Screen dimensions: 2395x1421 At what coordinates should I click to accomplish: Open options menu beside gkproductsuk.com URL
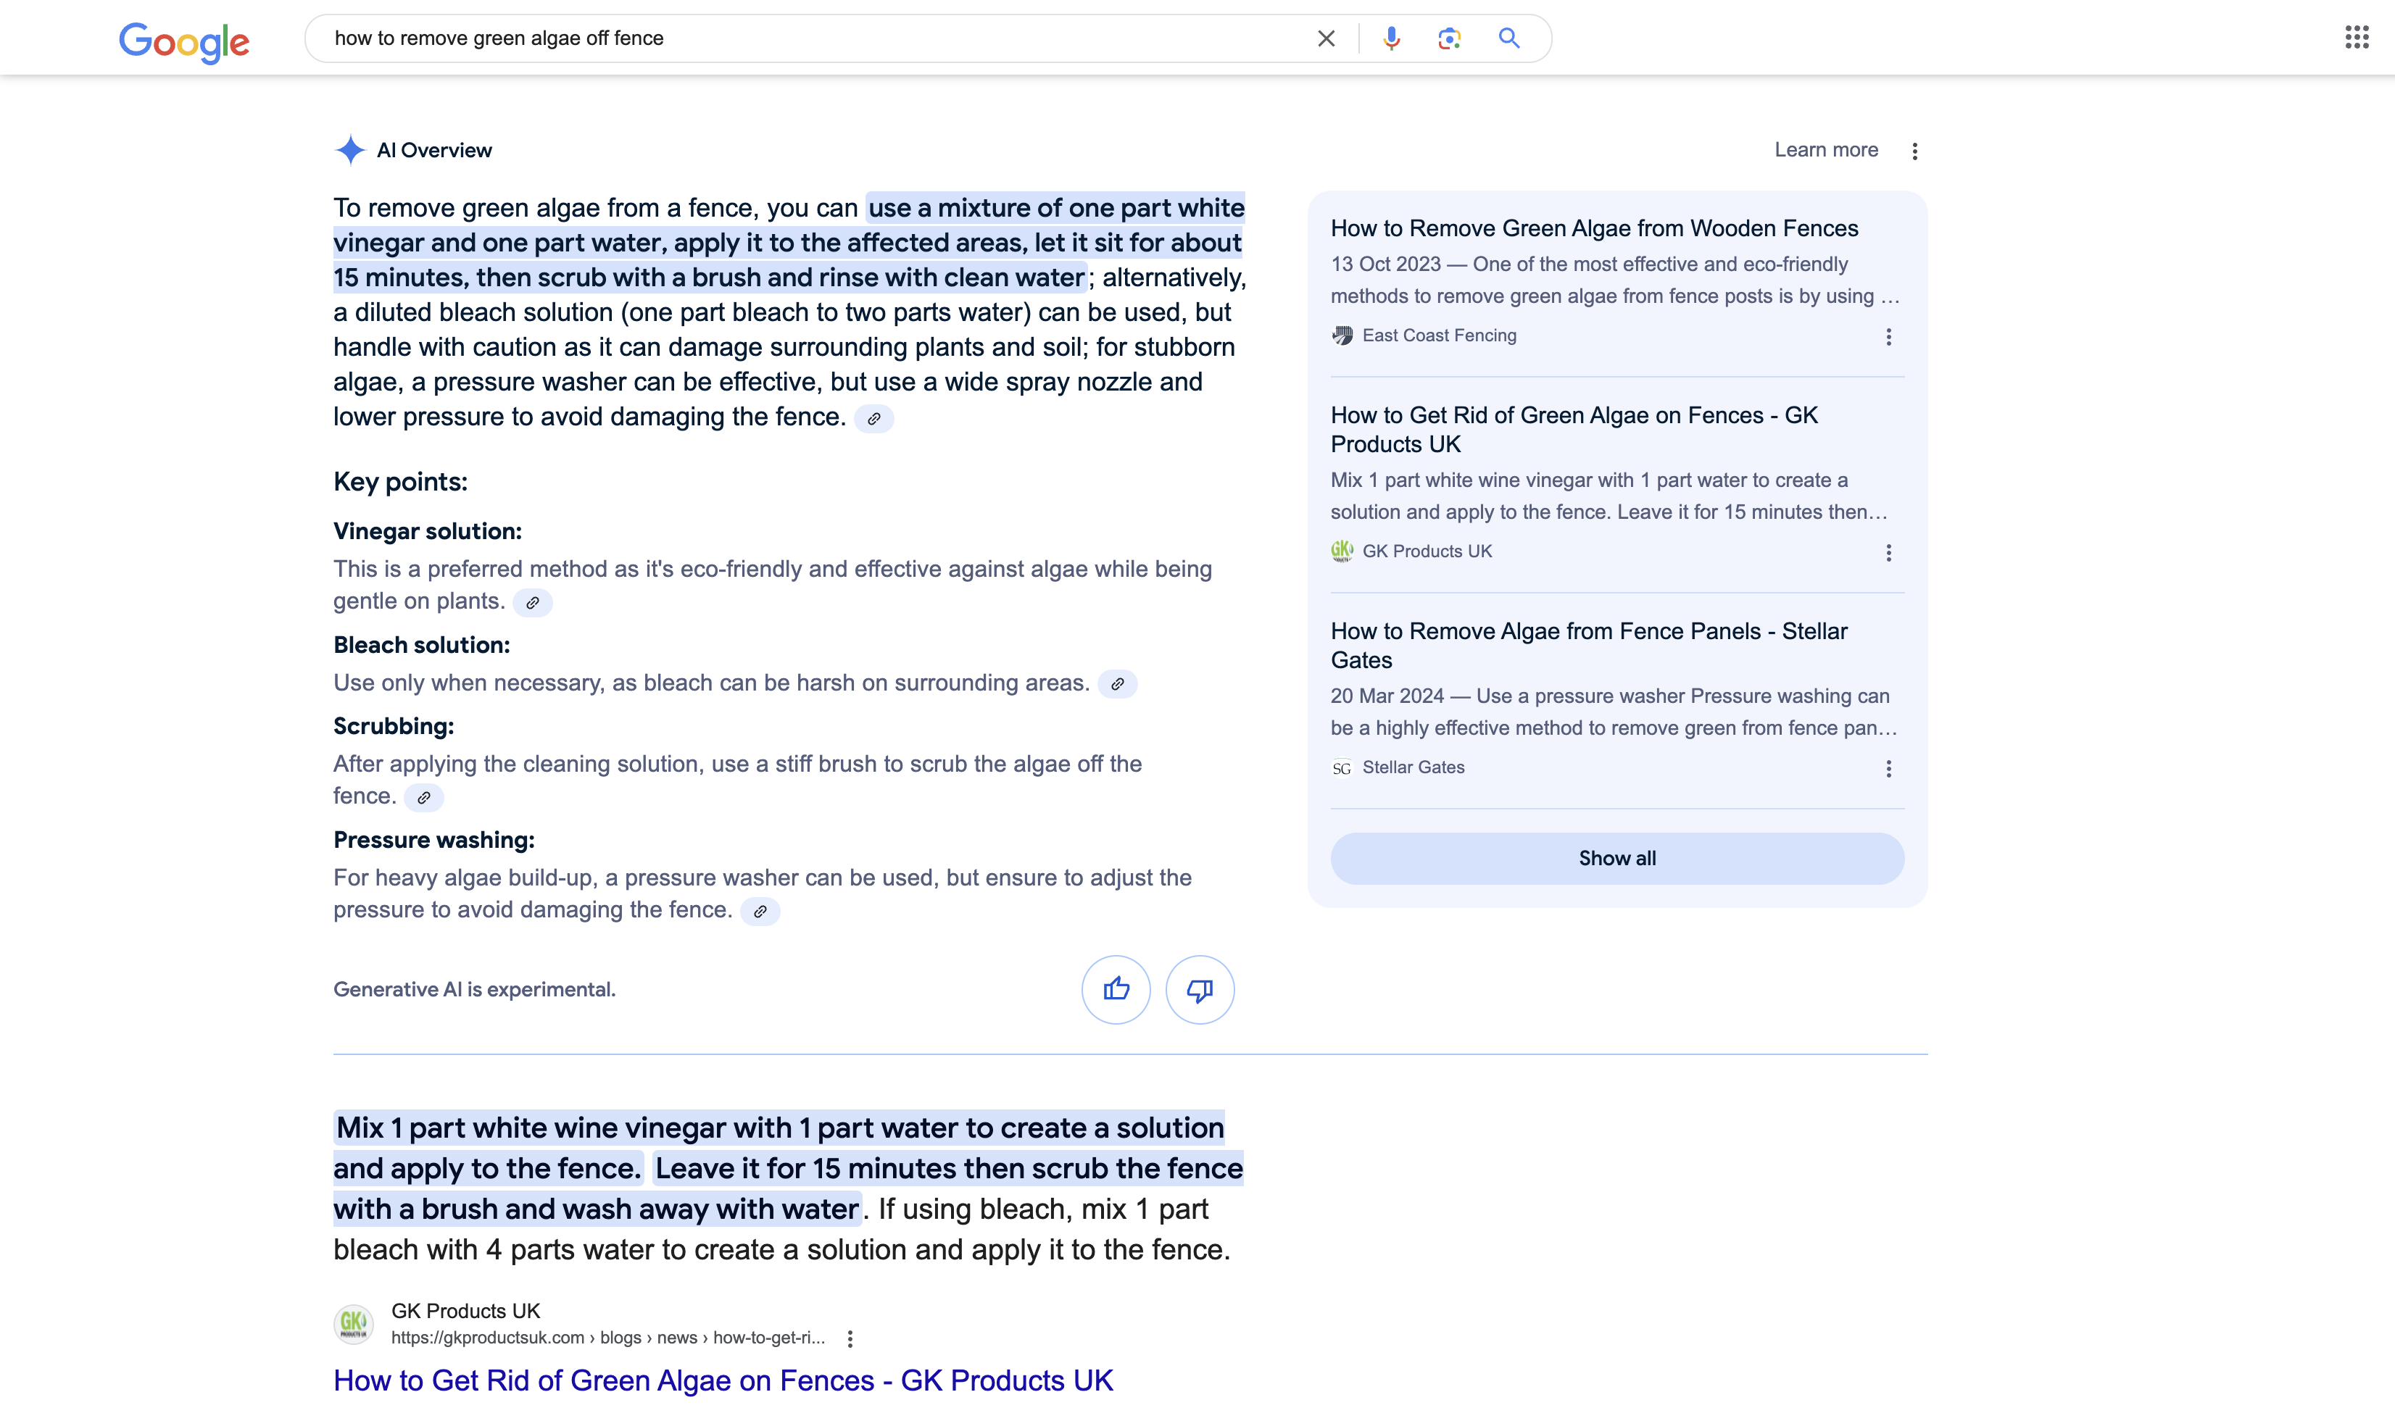point(850,1338)
